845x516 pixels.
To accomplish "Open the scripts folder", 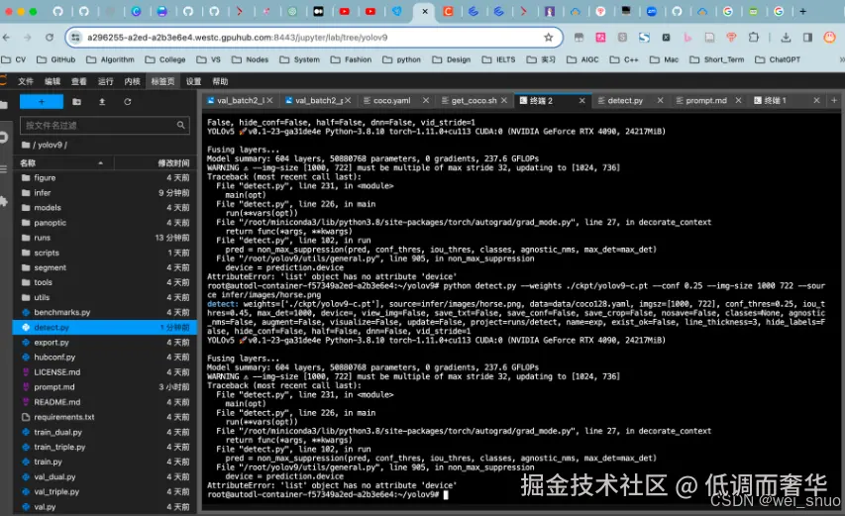I will click(x=105, y=253).
